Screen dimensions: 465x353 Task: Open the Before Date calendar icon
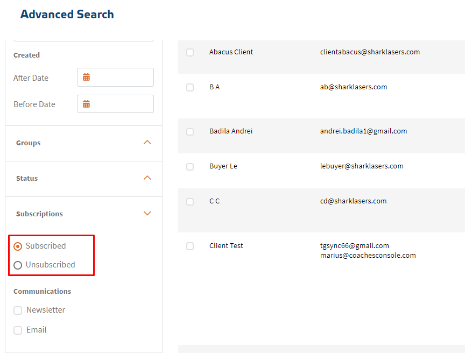(x=86, y=104)
